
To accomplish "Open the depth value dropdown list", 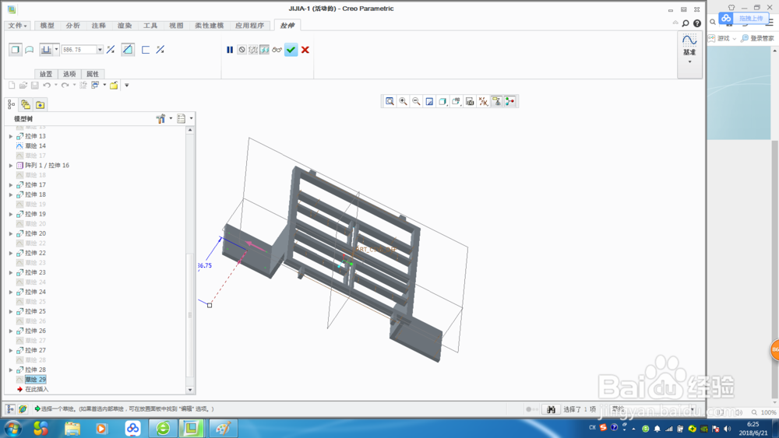I will click(x=100, y=50).
